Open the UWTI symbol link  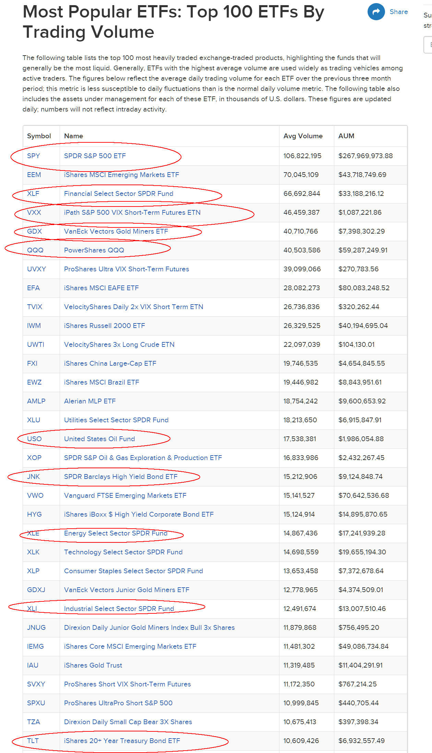click(x=36, y=344)
